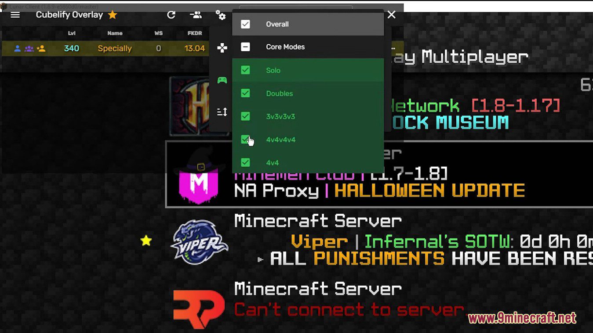Select the Core Modes menu entry label
This screenshot has height=333, width=593.
coord(285,47)
